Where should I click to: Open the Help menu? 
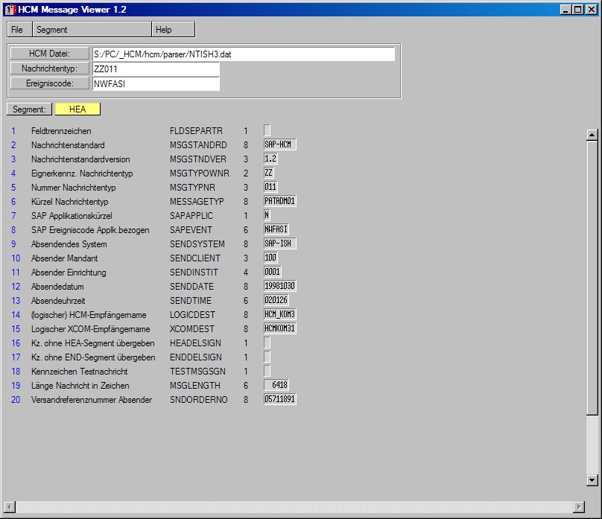tap(164, 30)
